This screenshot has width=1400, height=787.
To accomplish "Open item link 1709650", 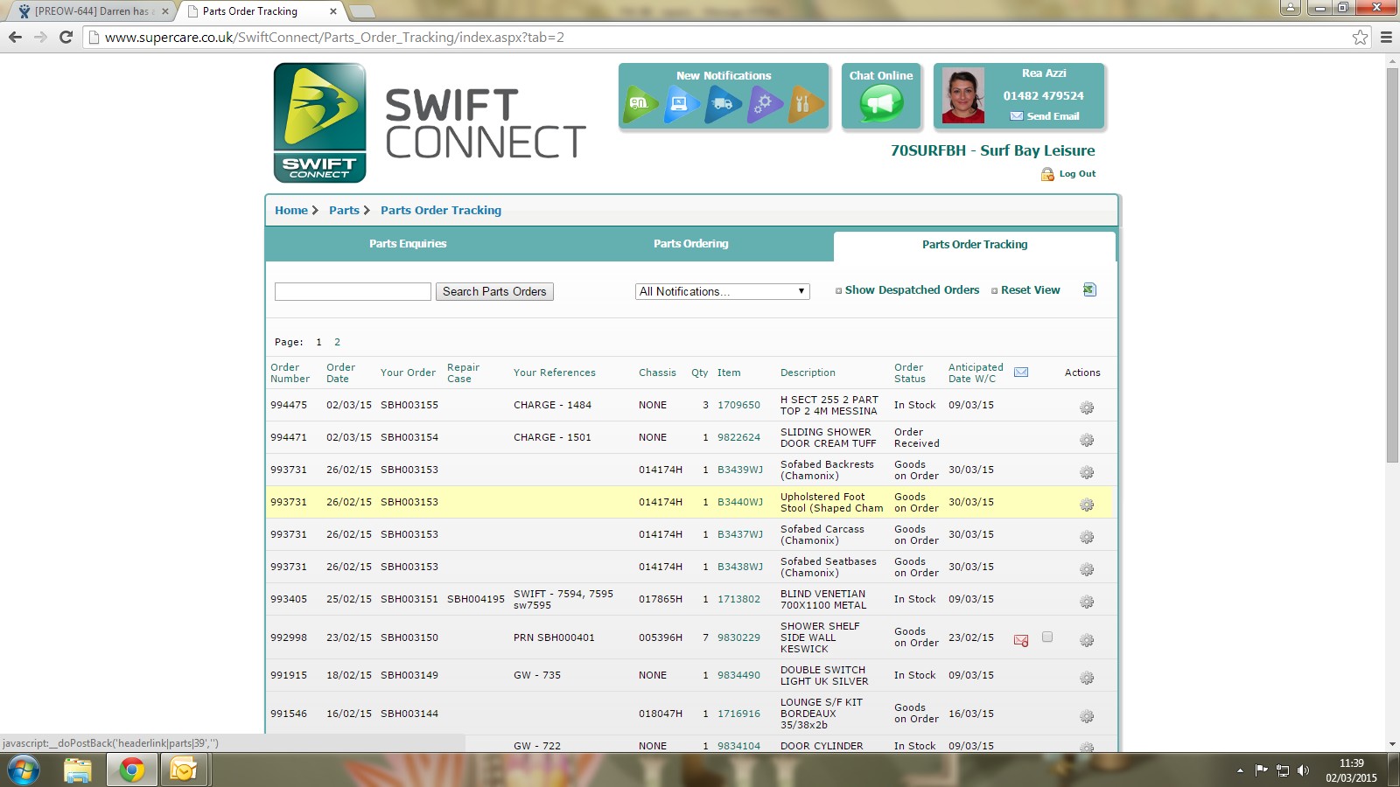I will point(738,405).
